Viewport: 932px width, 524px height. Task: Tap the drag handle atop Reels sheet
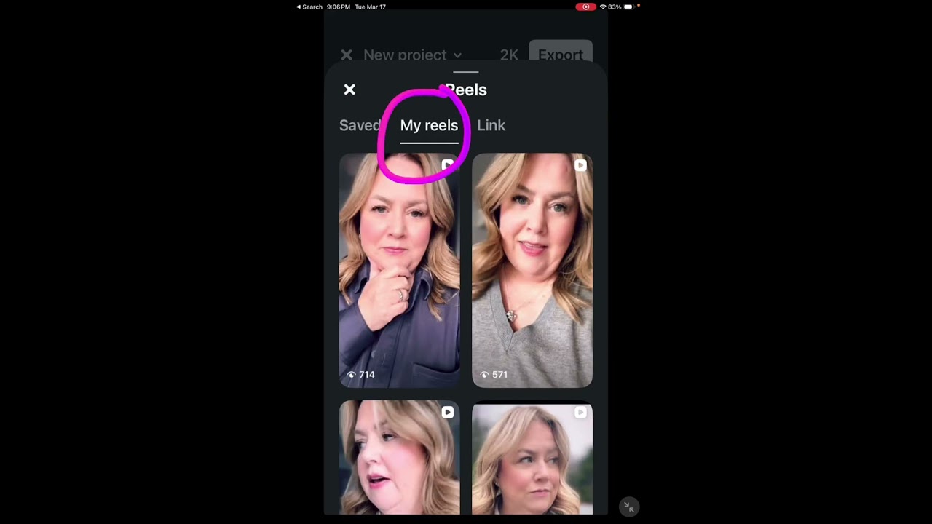466,72
